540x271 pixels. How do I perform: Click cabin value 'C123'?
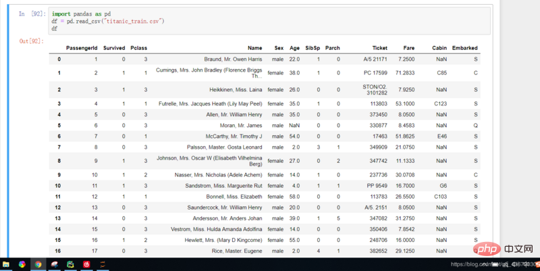[x=441, y=103]
